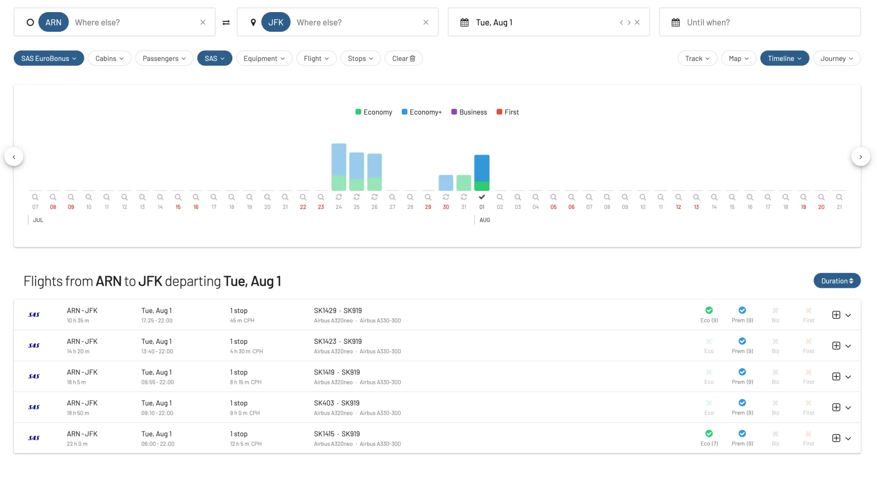Open the Map dropdown
This screenshot has width=877, height=488.
click(x=739, y=58)
